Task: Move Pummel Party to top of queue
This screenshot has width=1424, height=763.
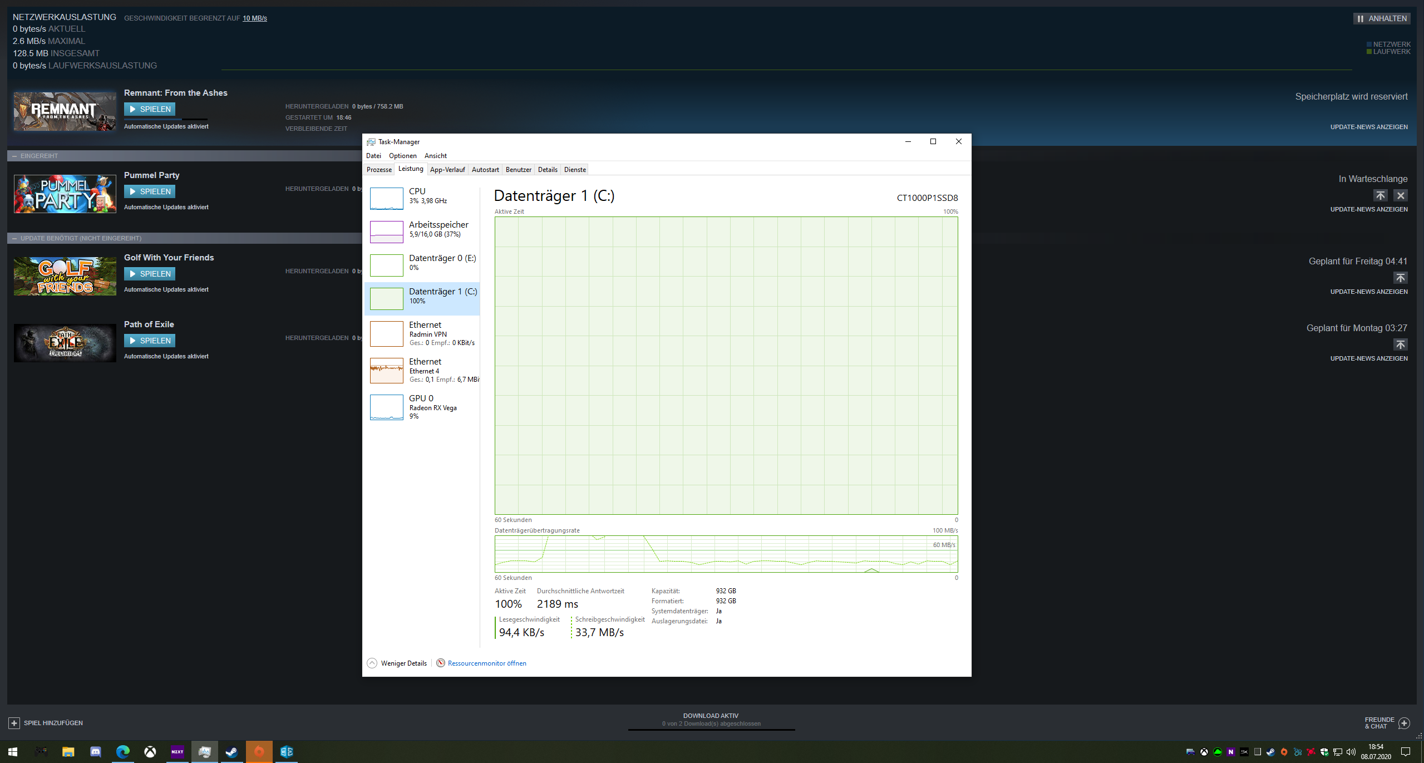Action: click(1380, 195)
